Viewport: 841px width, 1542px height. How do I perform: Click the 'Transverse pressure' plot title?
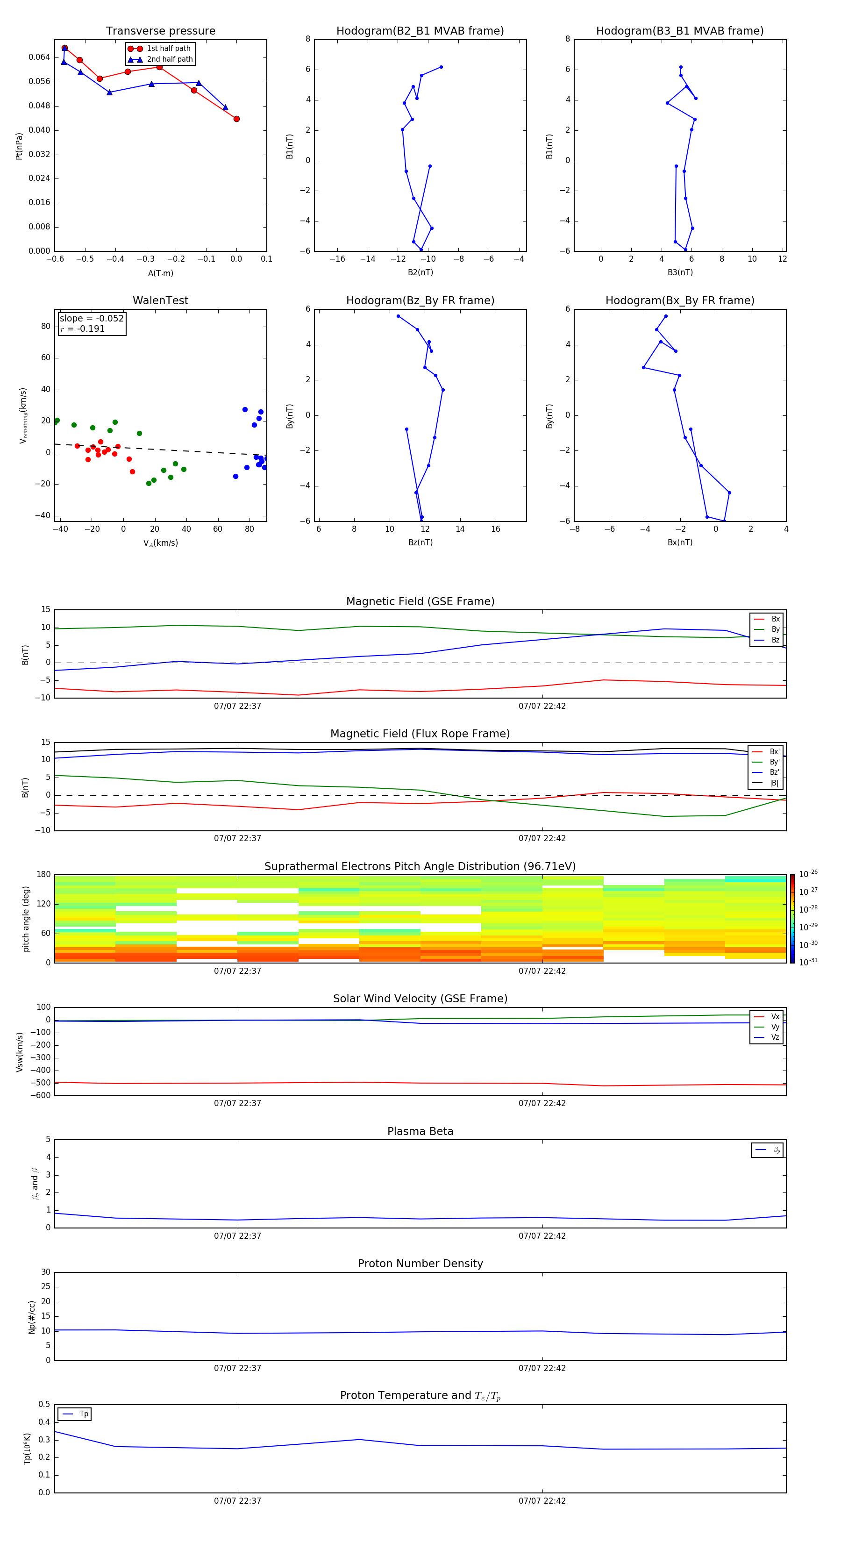pyautogui.click(x=160, y=31)
